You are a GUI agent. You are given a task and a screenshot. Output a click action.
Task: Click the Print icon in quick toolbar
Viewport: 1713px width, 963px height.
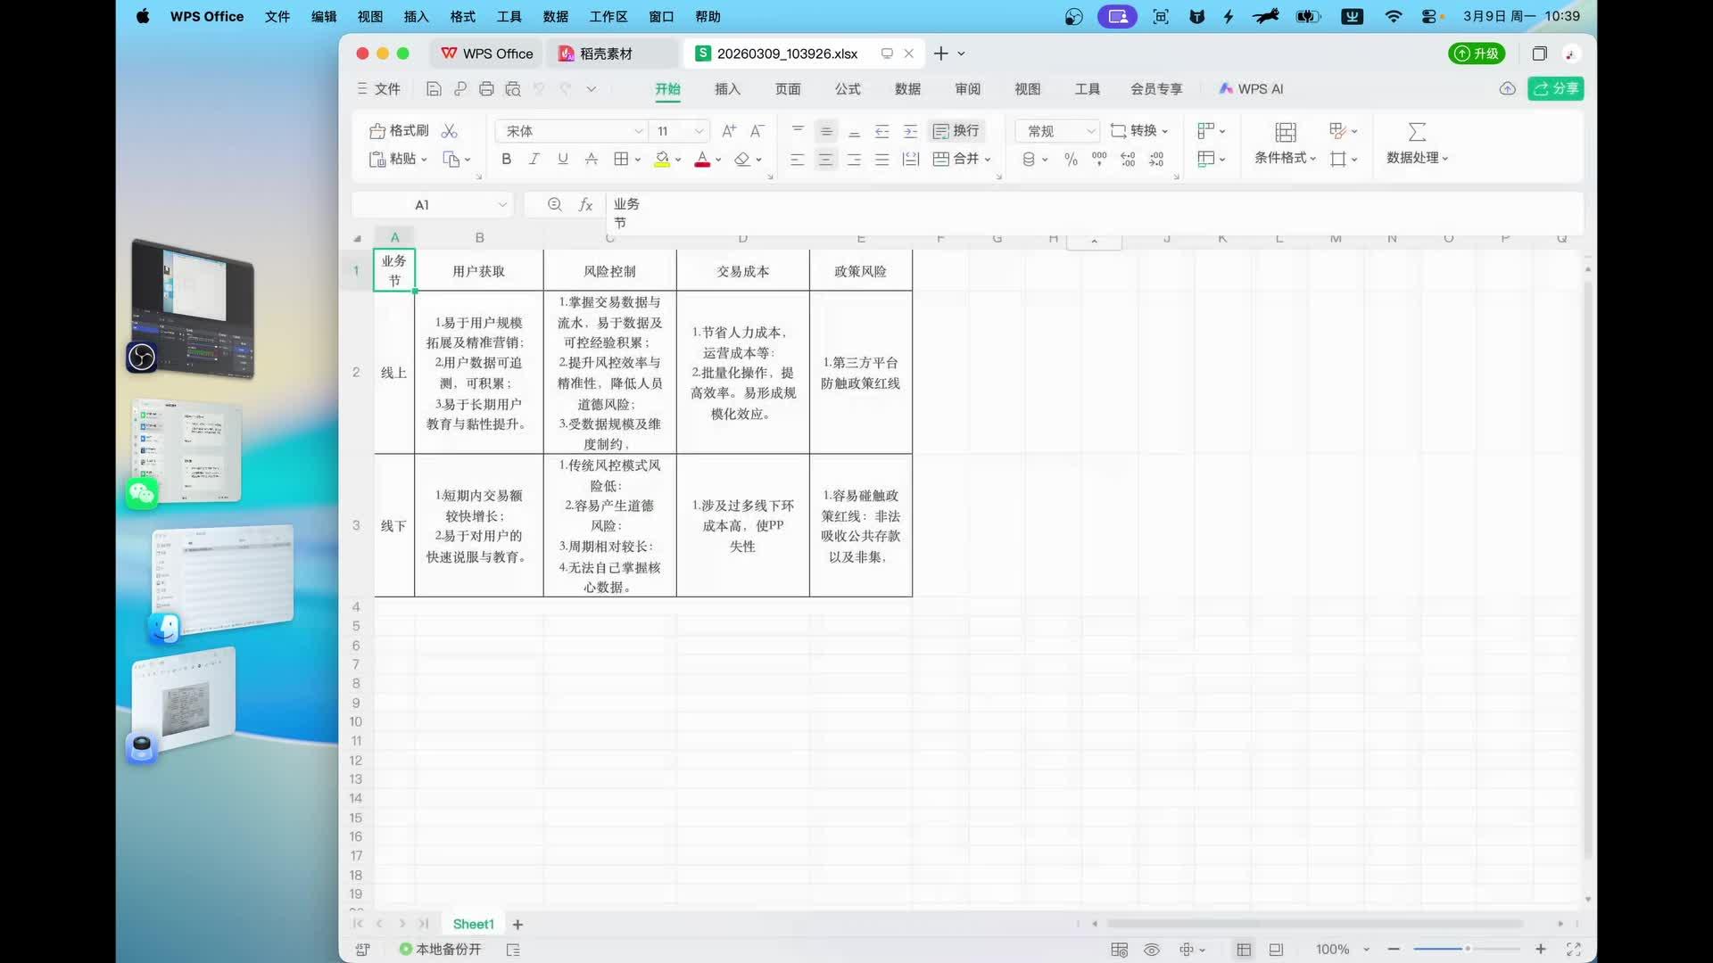486,89
